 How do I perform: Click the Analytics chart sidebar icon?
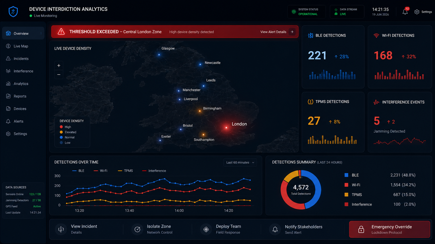coord(8,84)
